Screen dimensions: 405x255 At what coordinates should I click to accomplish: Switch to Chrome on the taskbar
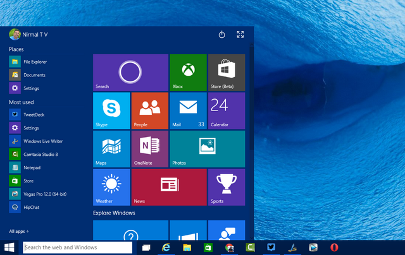[229, 248]
